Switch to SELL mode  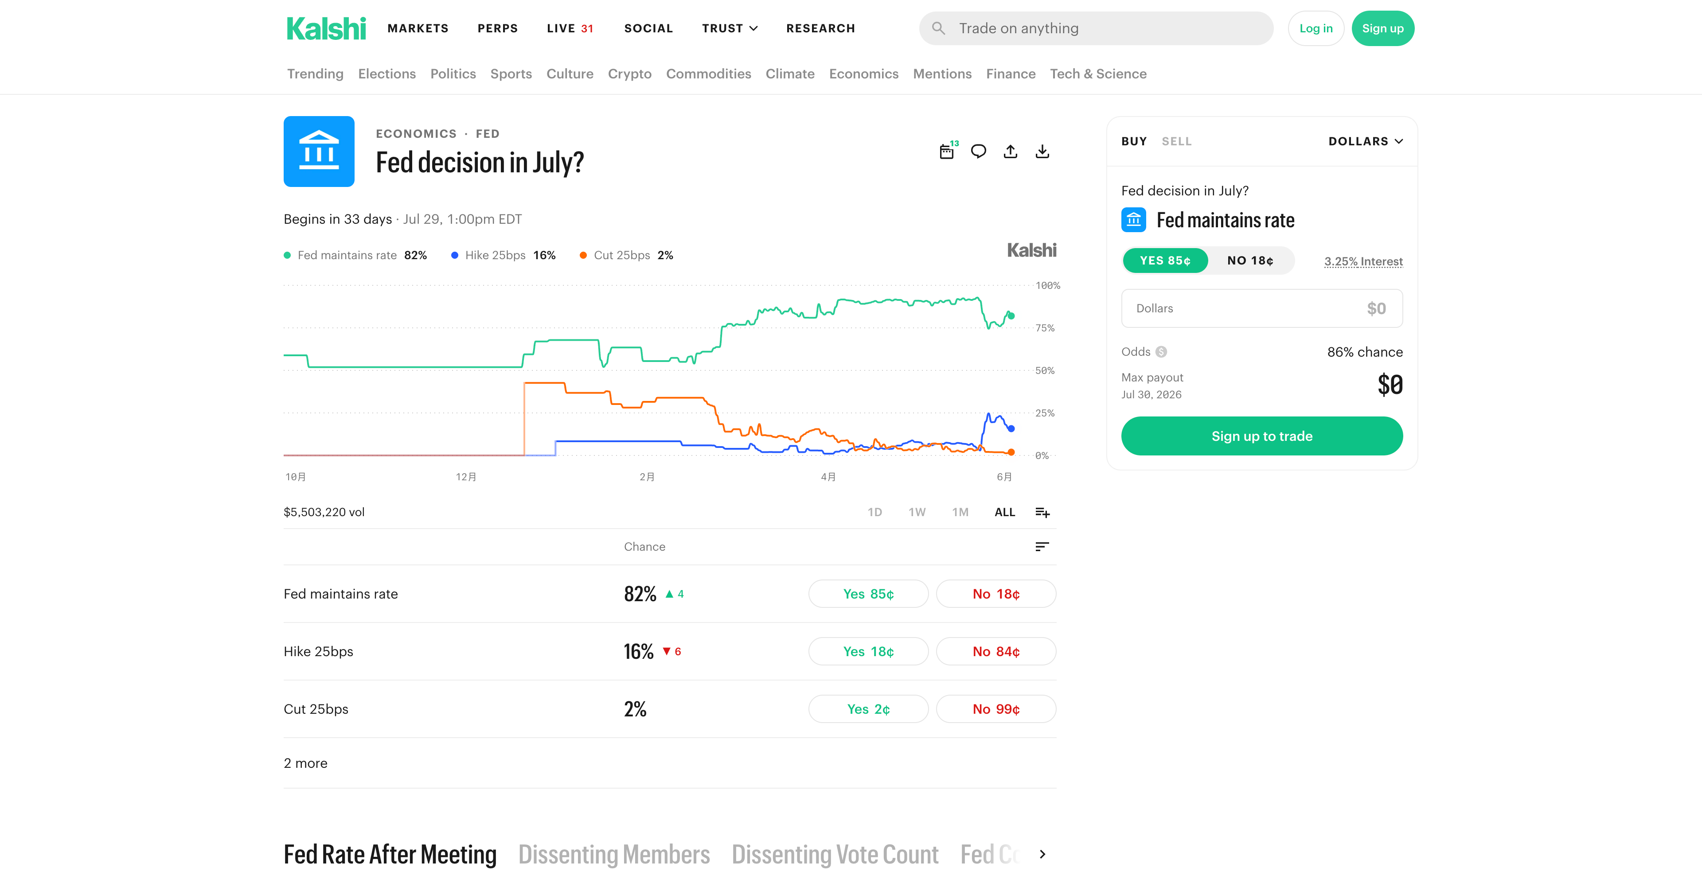[x=1177, y=141]
